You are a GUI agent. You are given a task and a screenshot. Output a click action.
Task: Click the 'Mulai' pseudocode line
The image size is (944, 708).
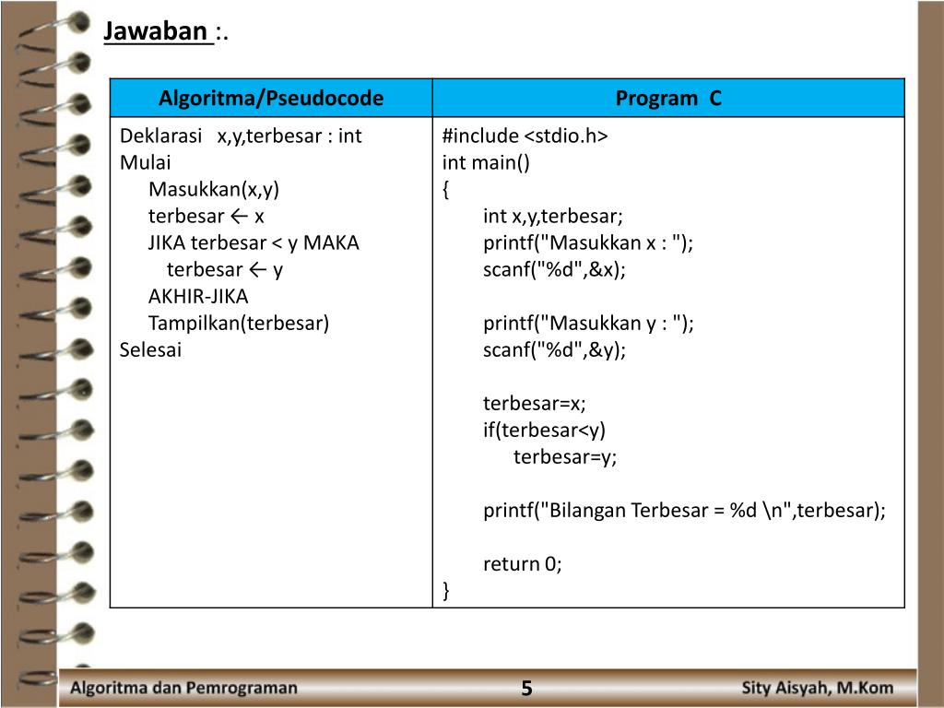145,162
